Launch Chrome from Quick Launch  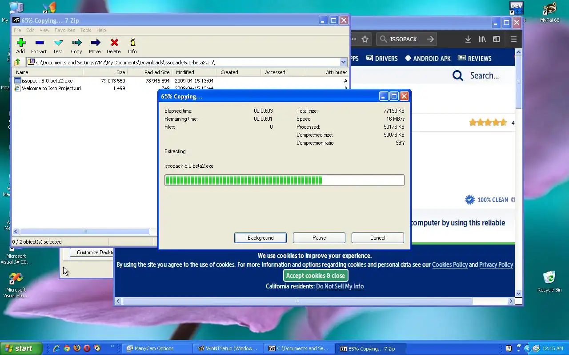point(67,348)
